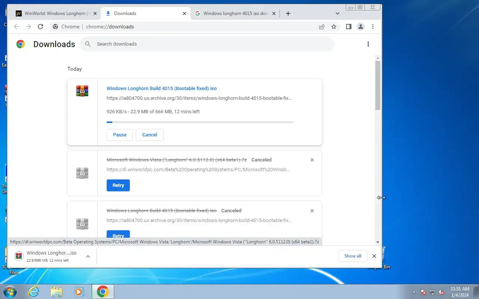Image resolution: width=479 pixels, height=299 pixels.
Task: Open the clock showing 11:51 AM
Action: (x=460, y=292)
